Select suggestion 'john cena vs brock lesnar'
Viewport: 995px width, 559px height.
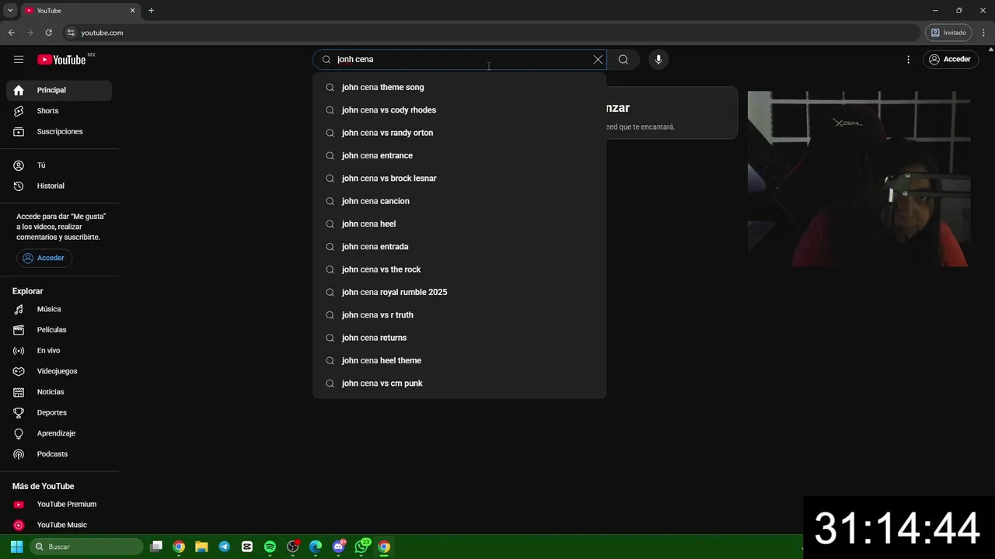pyautogui.click(x=459, y=179)
